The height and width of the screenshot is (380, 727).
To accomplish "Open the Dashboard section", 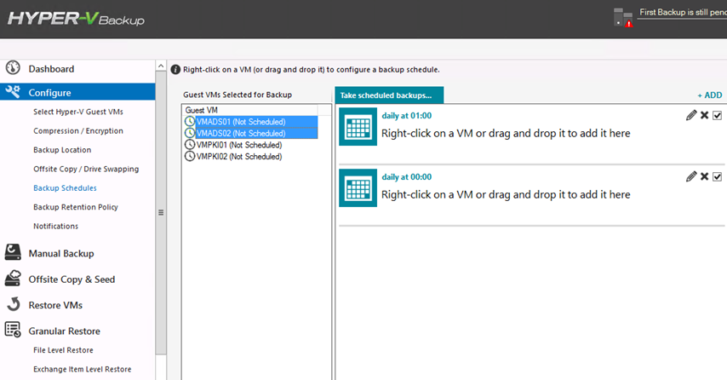I will pos(51,69).
